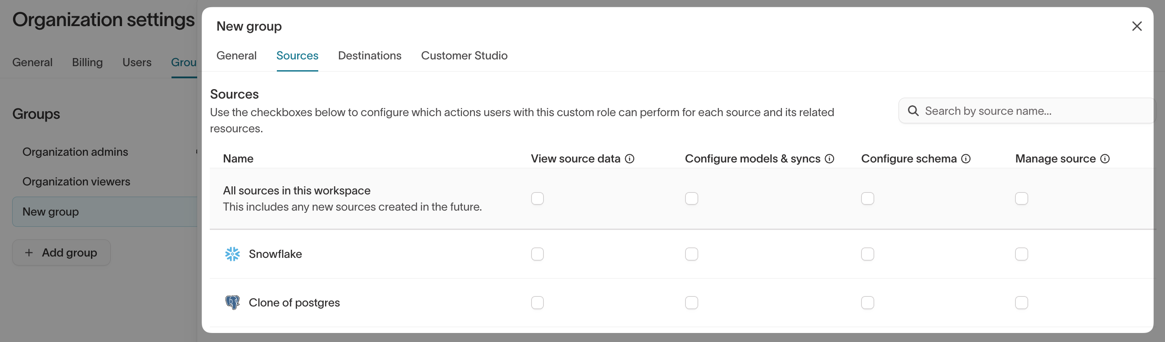Viewport: 1165px width, 342px height.
Task: Select the General tab in New group
Action: pyautogui.click(x=236, y=56)
